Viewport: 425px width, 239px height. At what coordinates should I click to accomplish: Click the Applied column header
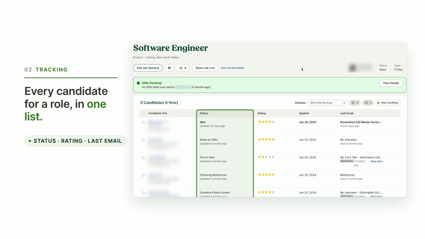304,114
